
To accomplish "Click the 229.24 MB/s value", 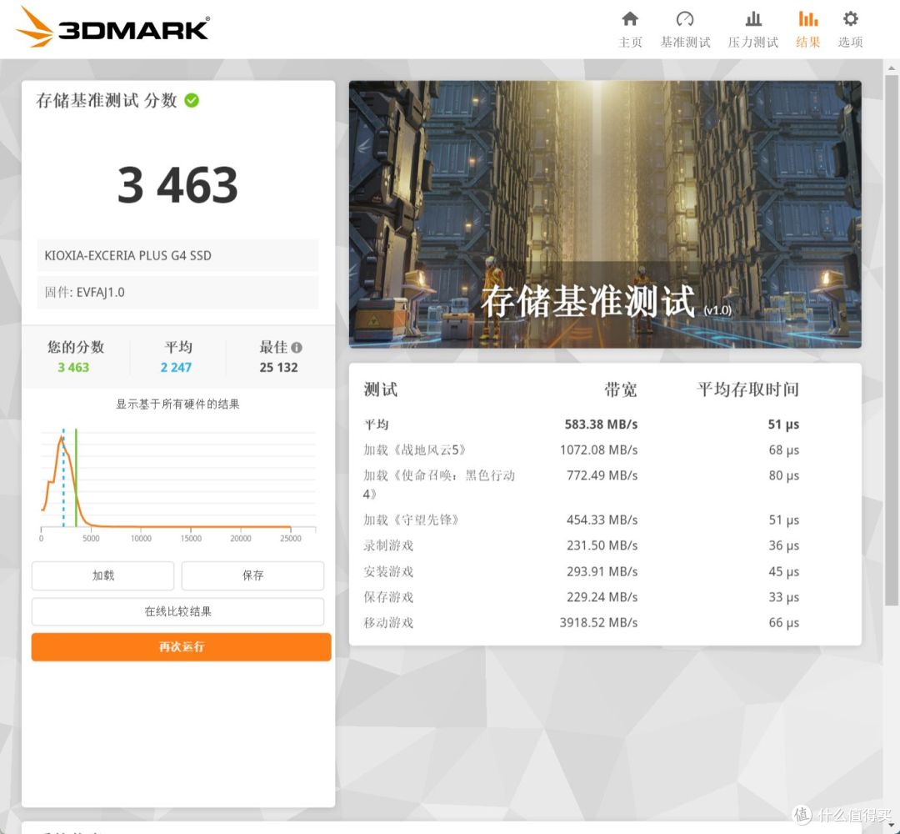I will point(602,597).
